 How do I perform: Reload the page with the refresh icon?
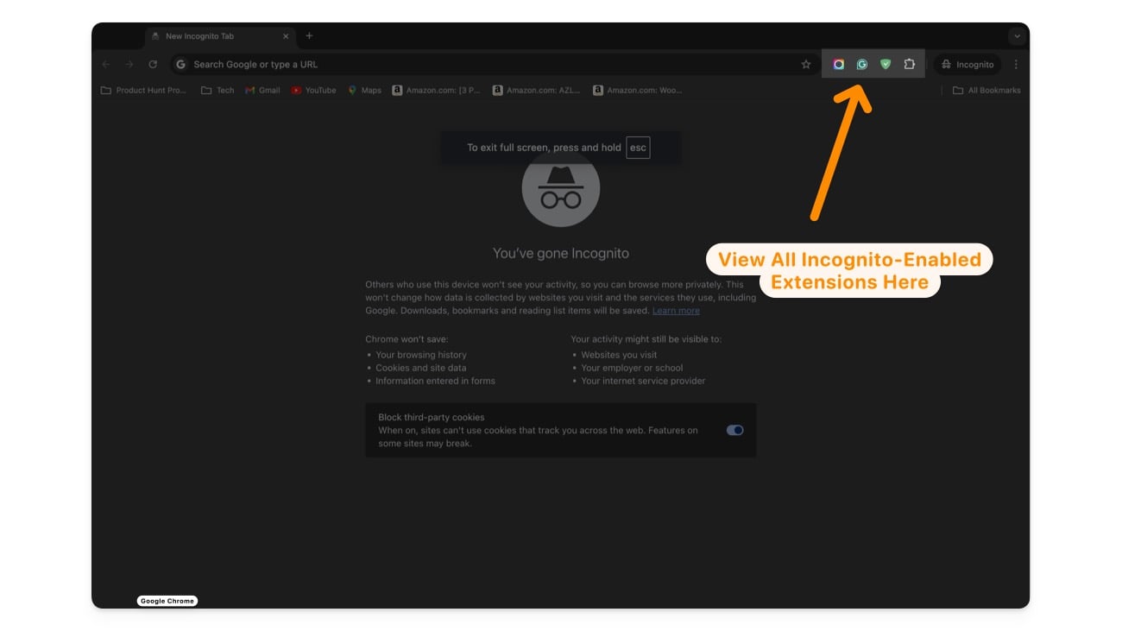coord(153,65)
